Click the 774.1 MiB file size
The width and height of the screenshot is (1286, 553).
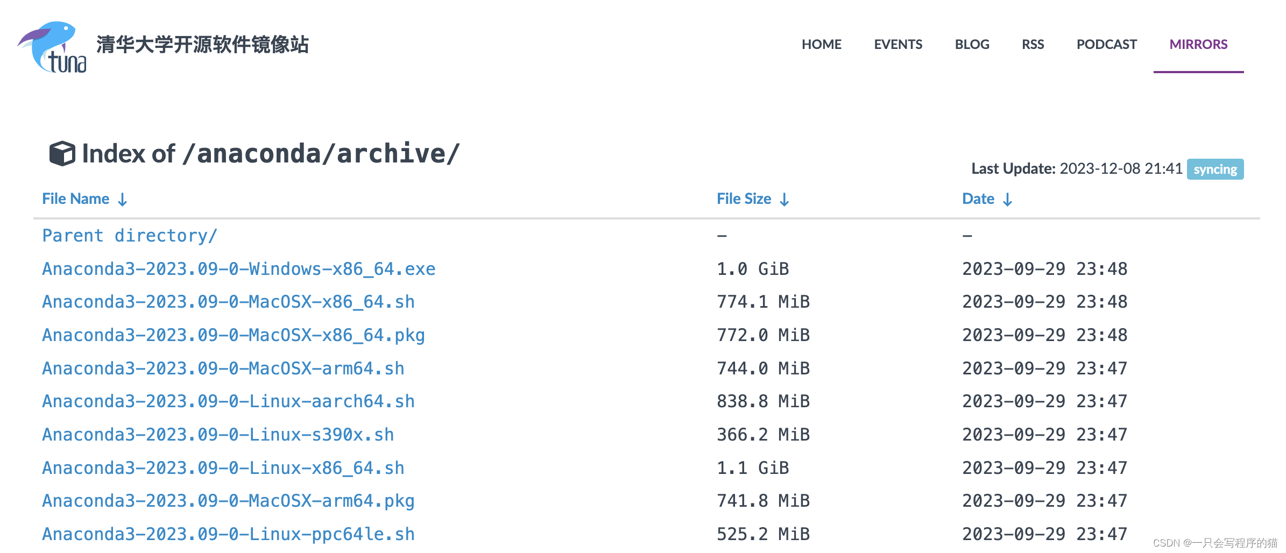click(763, 302)
